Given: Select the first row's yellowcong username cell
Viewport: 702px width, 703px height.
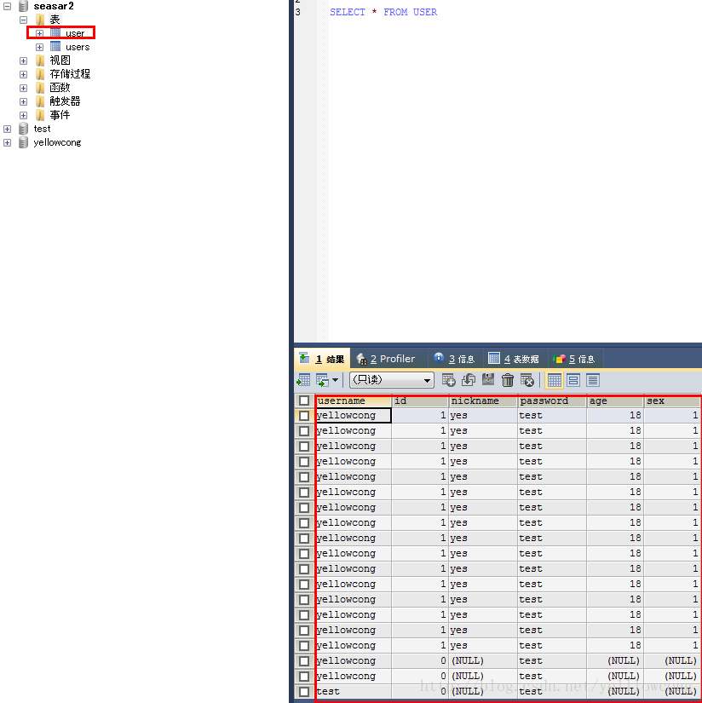Looking at the screenshot, I should [x=354, y=416].
